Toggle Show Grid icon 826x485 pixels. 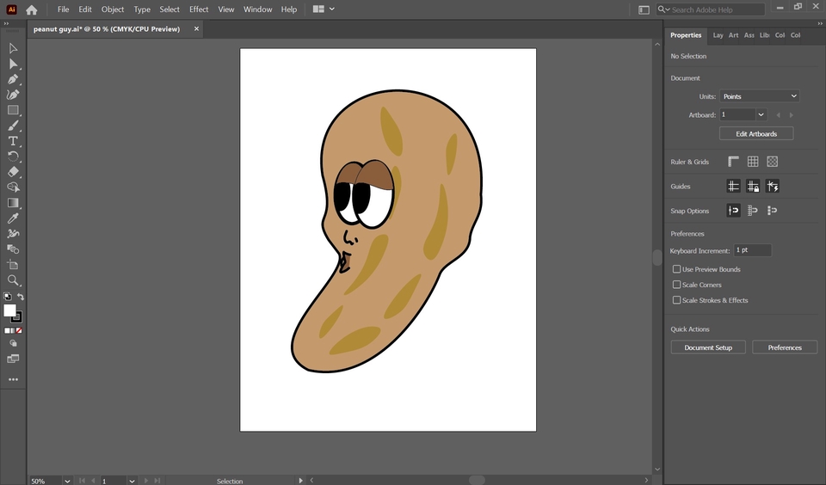click(x=753, y=162)
